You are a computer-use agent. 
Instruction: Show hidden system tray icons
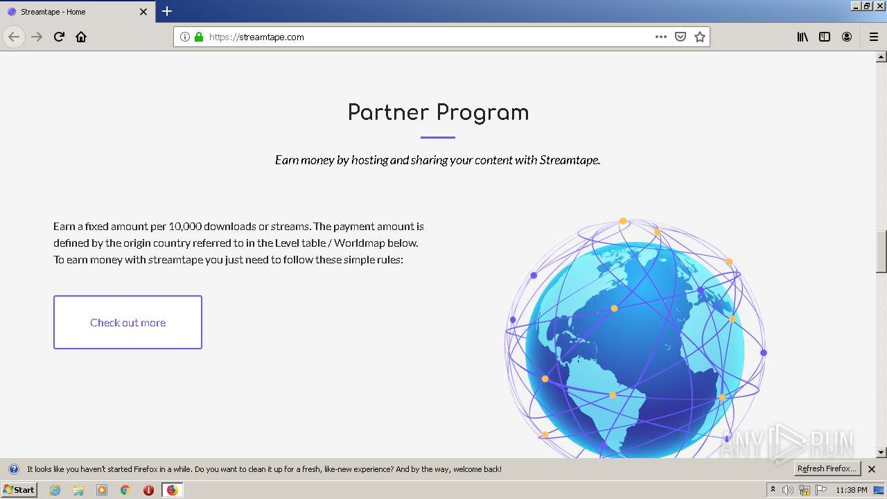[x=773, y=490]
